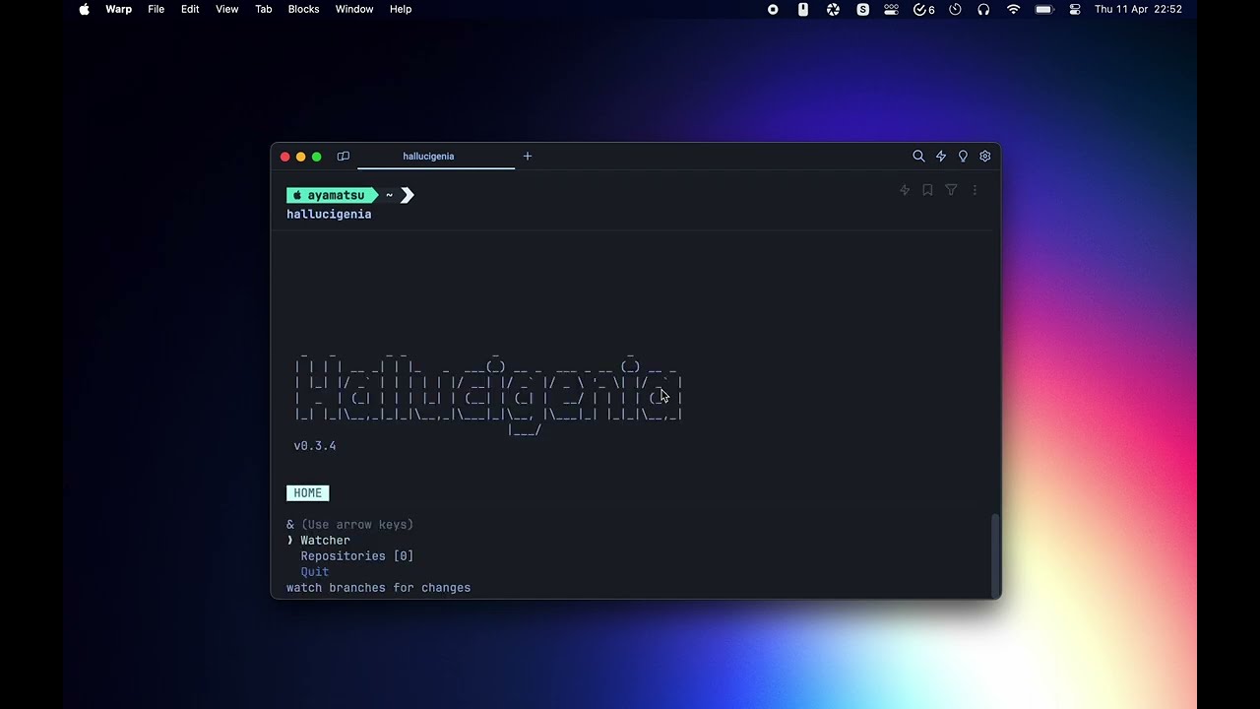Open the block's three-dot overflow menu
The image size is (1260, 709).
coord(975,190)
